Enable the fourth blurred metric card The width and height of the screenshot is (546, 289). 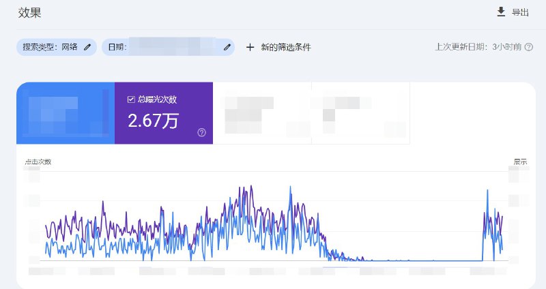[x=360, y=113]
